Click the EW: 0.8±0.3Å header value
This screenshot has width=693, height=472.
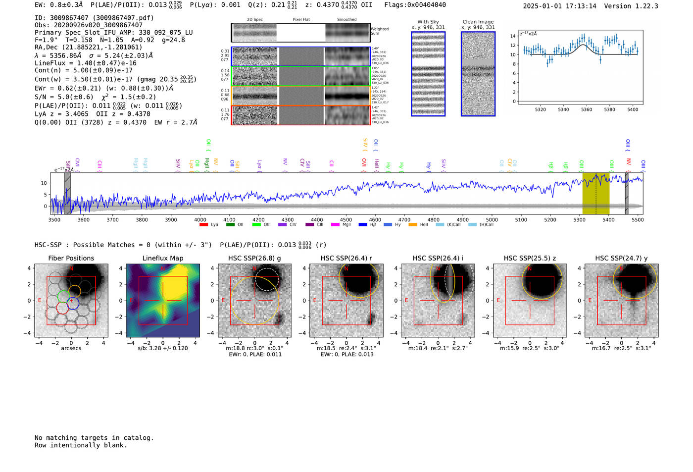click(x=59, y=5)
